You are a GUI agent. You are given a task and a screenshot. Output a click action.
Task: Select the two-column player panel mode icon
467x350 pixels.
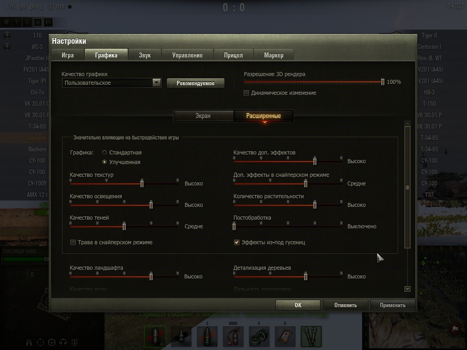(x=27, y=22)
